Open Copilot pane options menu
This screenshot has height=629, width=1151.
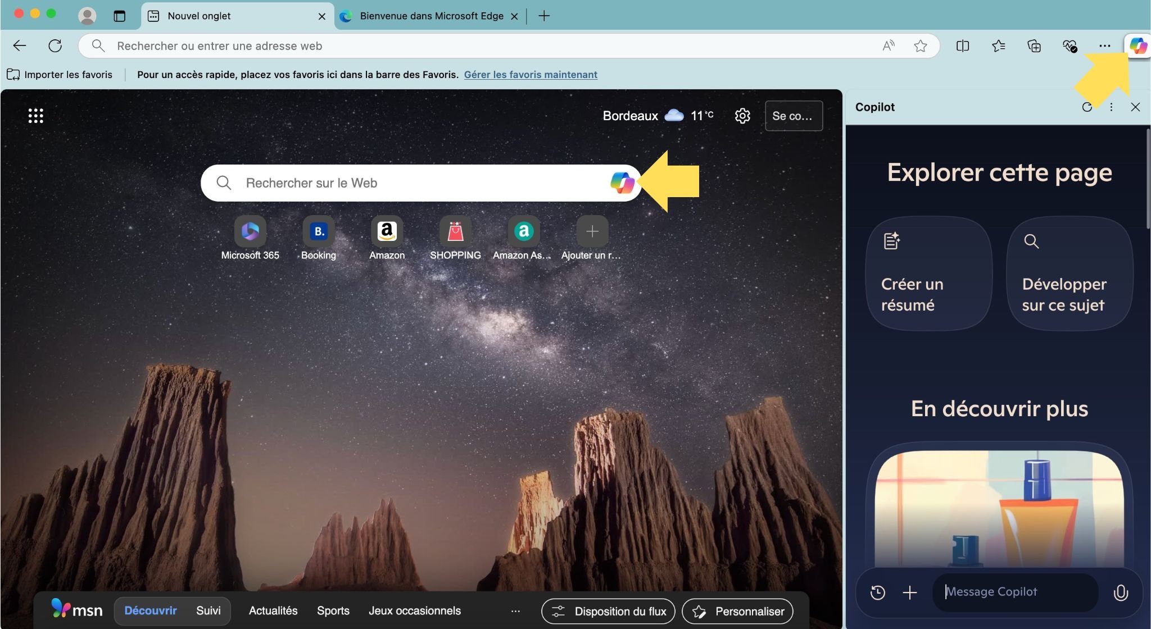pyautogui.click(x=1111, y=107)
